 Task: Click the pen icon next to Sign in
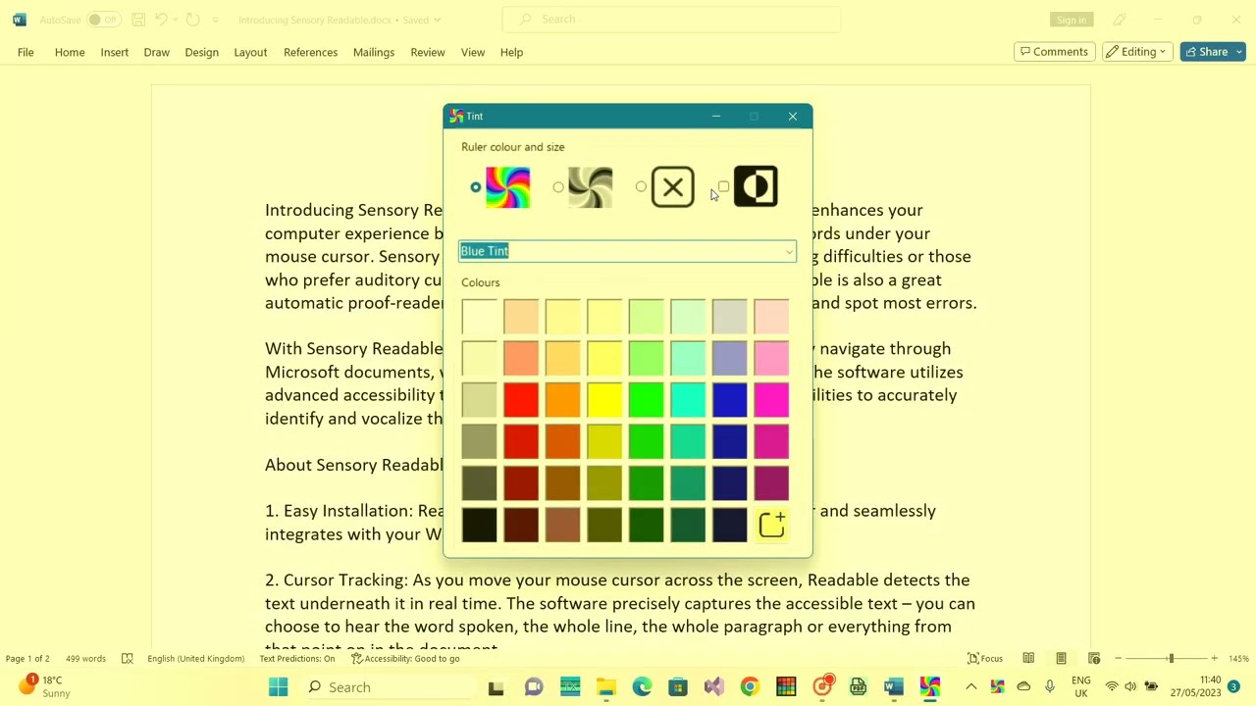click(x=1119, y=20)
